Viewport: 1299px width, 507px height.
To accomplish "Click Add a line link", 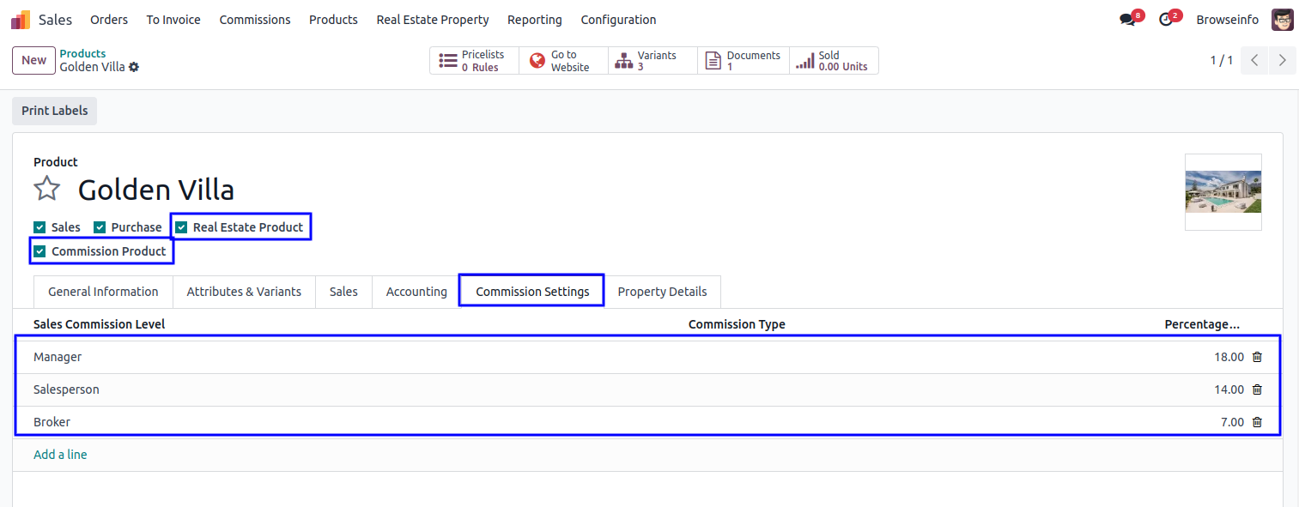I will (x=60, y=455).
